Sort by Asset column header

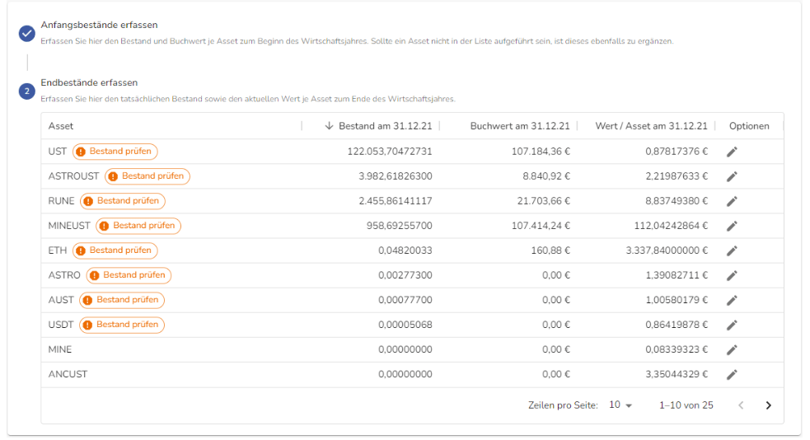pos(61,126)
